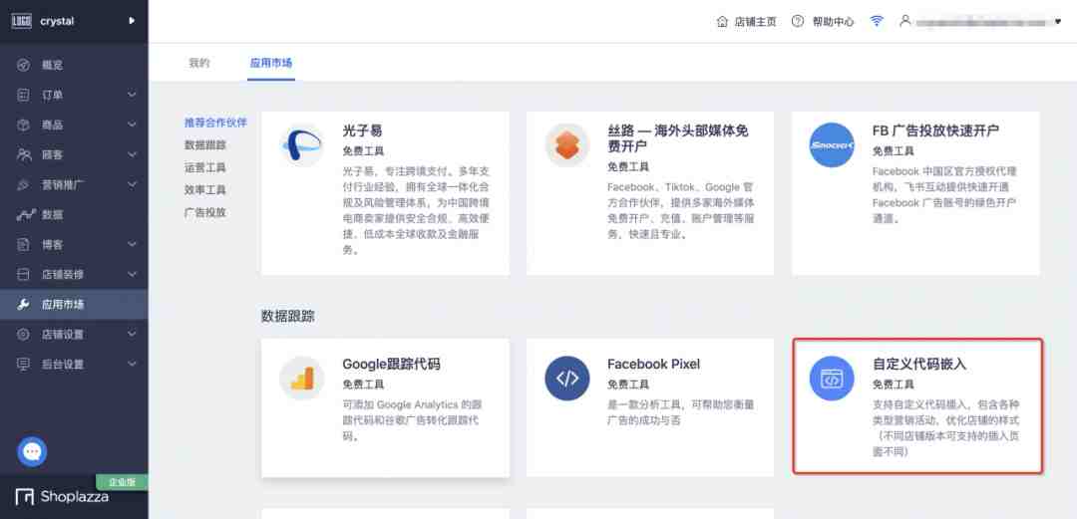
Task: Click the 光子易 app logo
Action: click(x=302, y=144)
